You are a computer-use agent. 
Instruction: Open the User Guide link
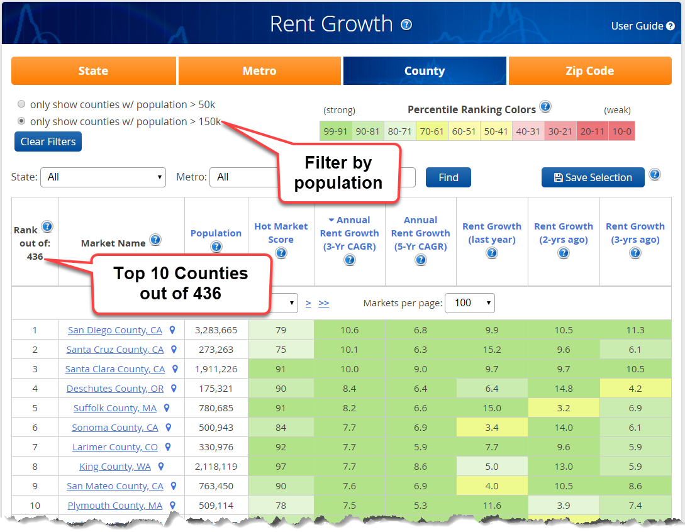point(637,26)
